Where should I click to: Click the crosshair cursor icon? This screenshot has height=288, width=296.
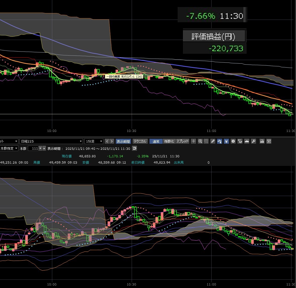[x=193, y=141]
